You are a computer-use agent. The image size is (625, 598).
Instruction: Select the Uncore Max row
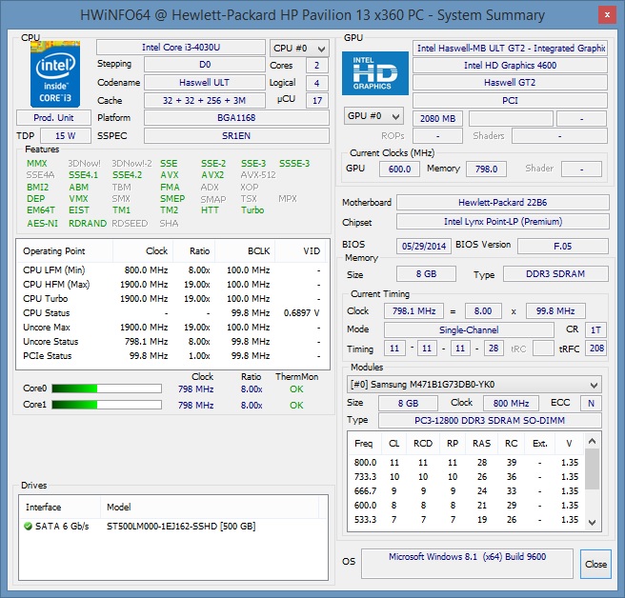pos(171,327)
